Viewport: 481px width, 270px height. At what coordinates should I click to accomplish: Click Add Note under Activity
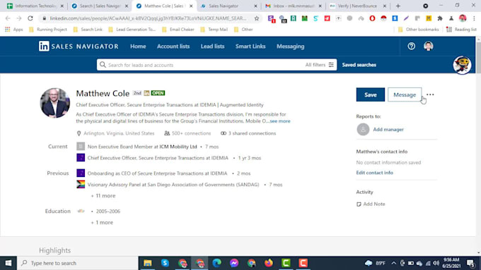374,204
